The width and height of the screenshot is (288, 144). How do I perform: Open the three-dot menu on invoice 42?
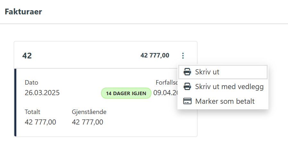point(183,56)
